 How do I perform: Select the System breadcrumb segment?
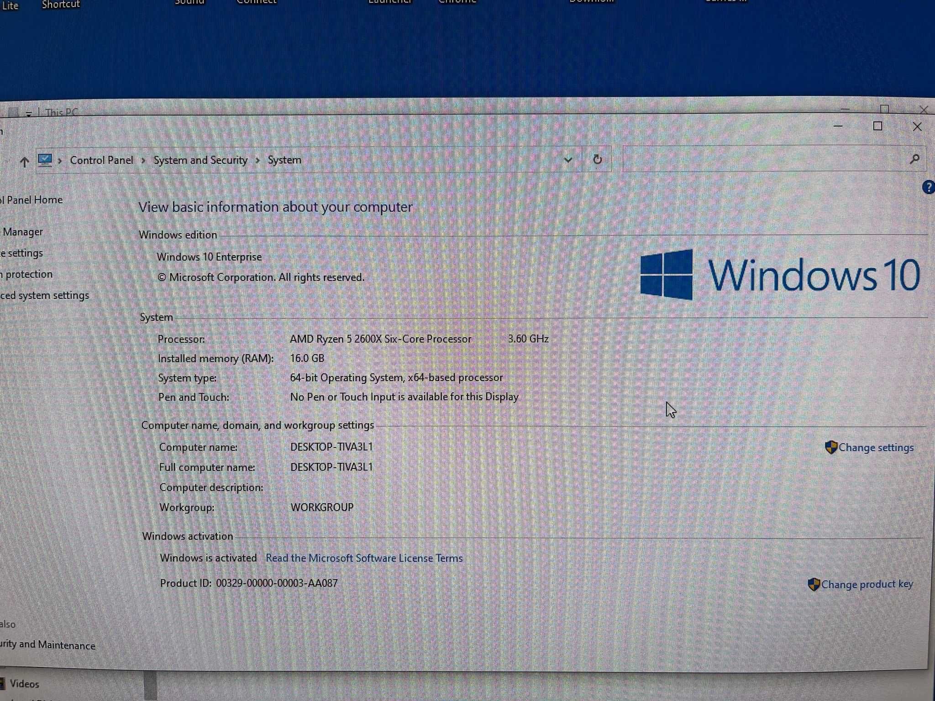(x=284, y=160)
